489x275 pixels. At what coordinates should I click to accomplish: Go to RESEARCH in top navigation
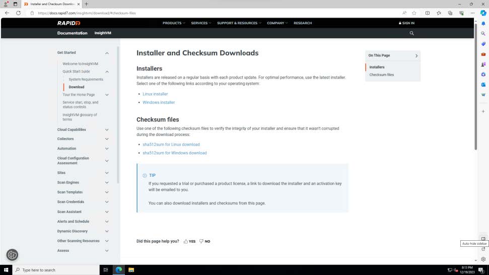(303, 23)
